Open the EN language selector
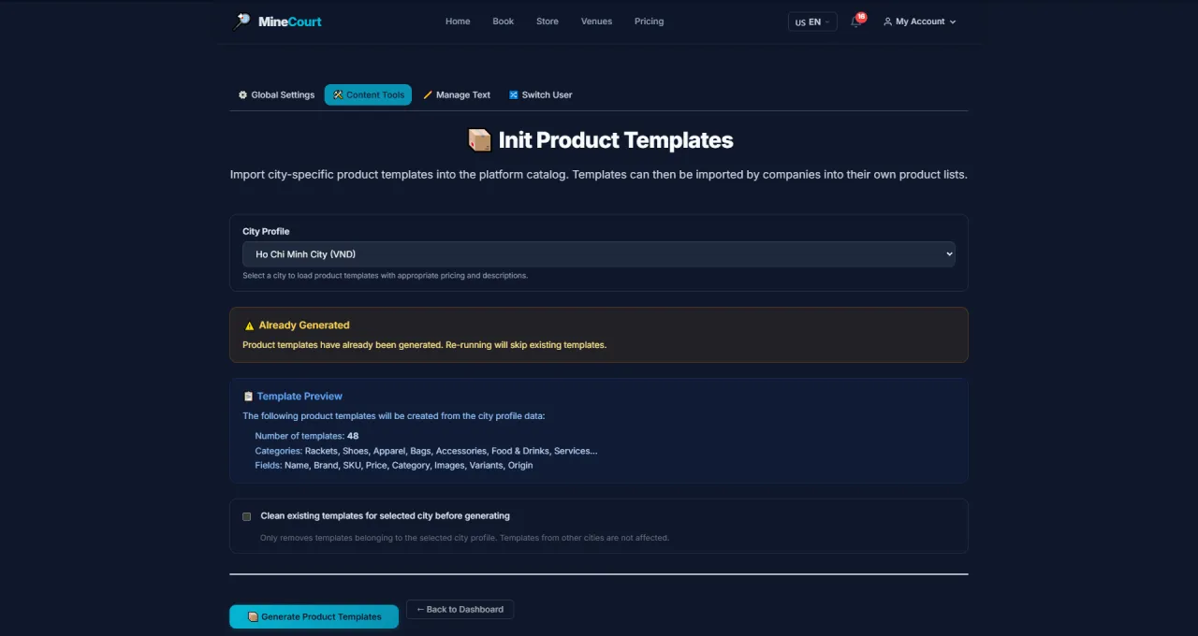The height and width of the screenshot is (636, 1198). point(812,22)
